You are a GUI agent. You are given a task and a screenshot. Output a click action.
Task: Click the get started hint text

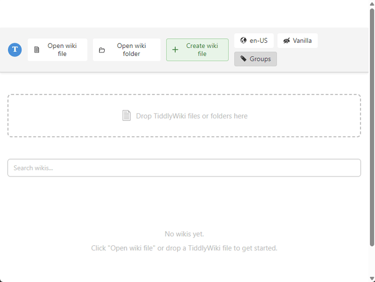(x=184, y=248)
